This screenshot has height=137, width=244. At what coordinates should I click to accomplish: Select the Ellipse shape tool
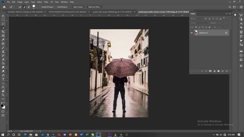[3, 87]
